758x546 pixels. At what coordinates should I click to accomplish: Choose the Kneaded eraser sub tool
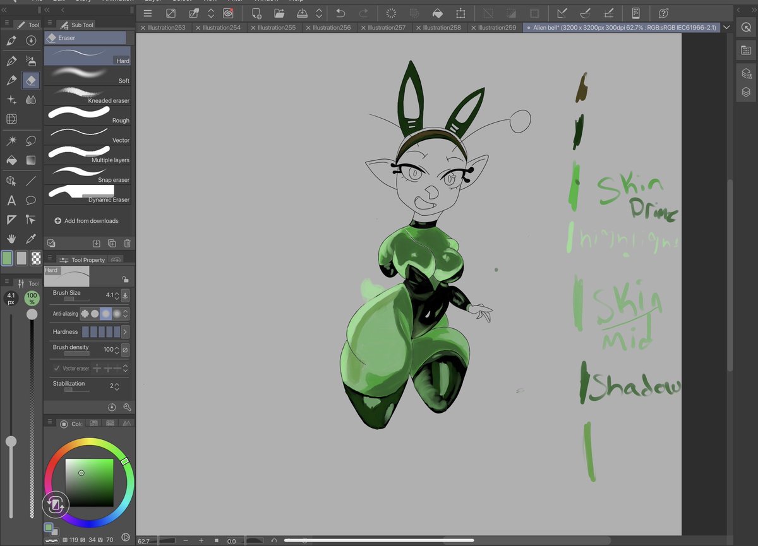(x=87, y=95)
